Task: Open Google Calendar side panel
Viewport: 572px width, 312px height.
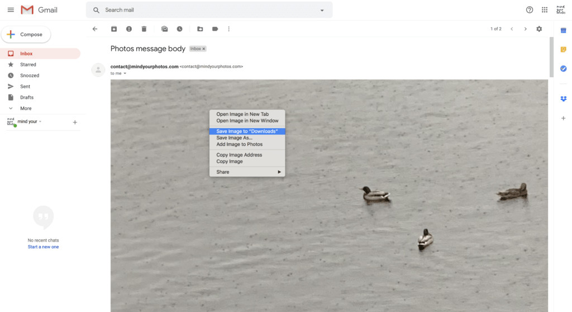Action: tap(563, 30)
